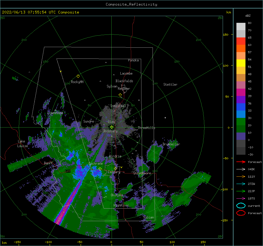Click the RockyMH label
This screenshot has width=263, height=246.
click(77, 82)
